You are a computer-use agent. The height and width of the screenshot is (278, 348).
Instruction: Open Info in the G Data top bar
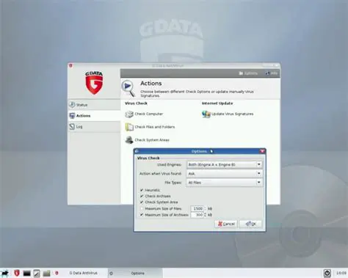(x=272, y=73)
